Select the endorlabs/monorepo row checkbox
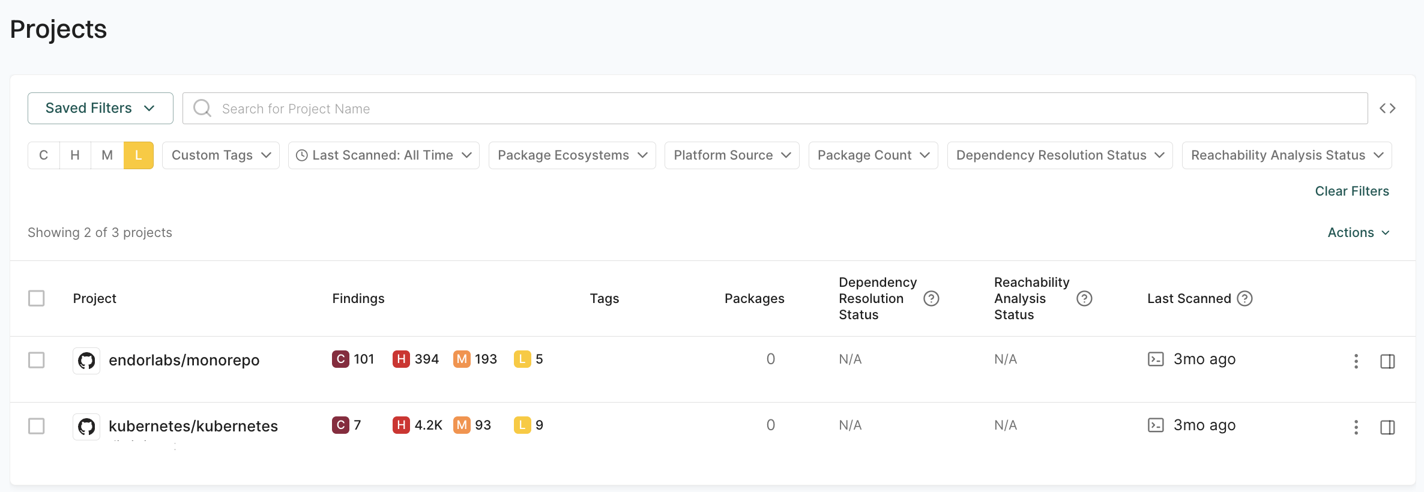The height and width of the screenshot is (492, 1424). (37, 360)
